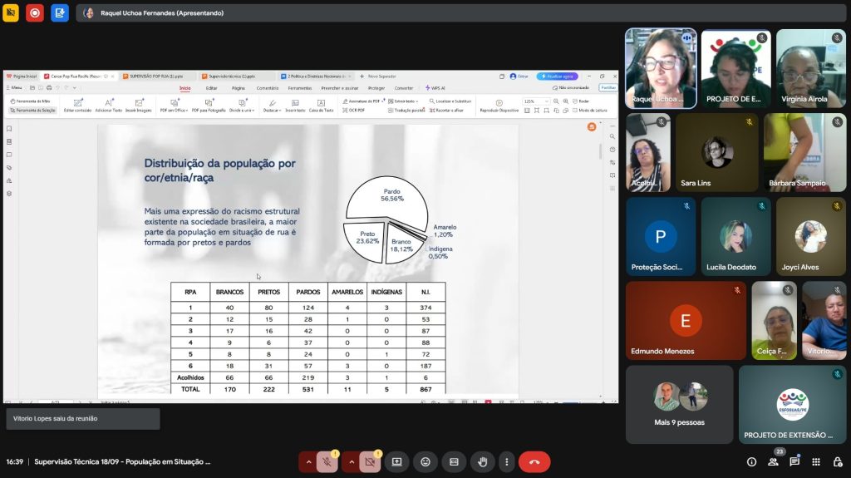851x478 pixels.
Task: Click the 'Partilhar' button
Action: click(x=608, y=87)
